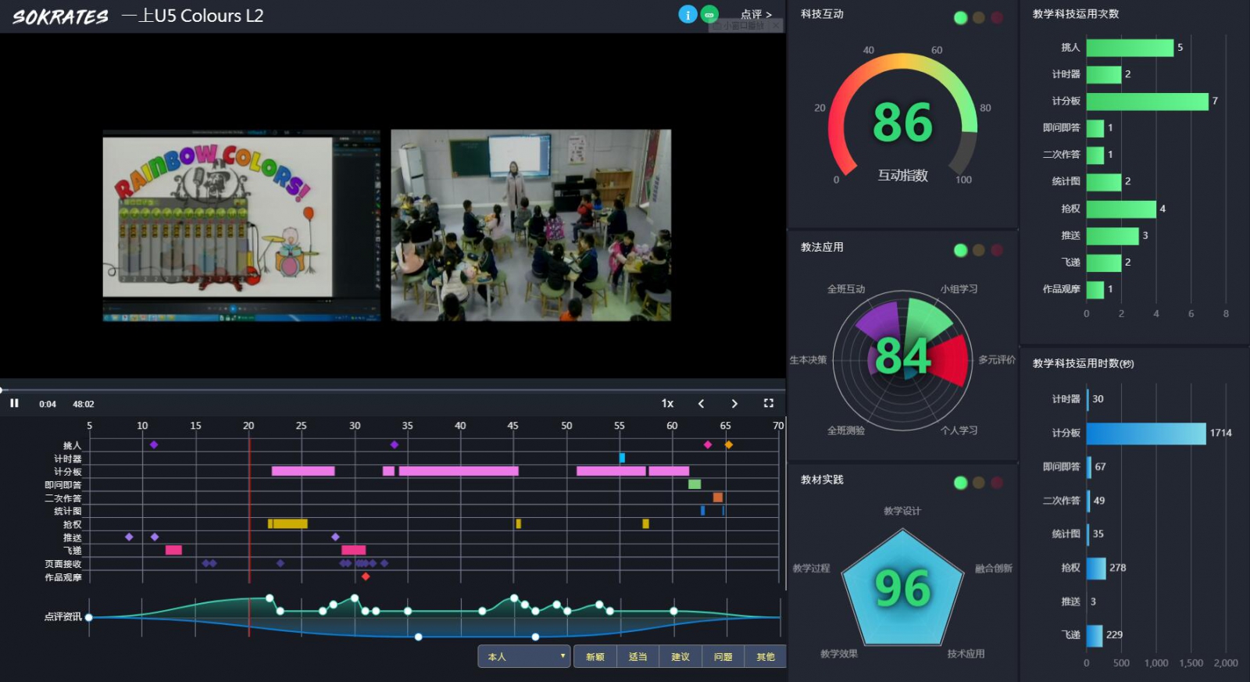
Task: Enter fullscreen video mode
Action: [768, 403]
